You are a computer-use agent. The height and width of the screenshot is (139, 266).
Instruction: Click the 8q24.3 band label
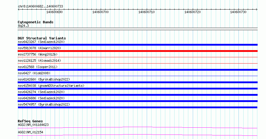(x=23, y=26)
